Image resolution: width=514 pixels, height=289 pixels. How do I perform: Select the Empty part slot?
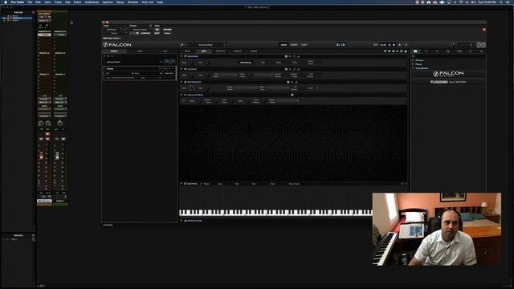(139, 73)
